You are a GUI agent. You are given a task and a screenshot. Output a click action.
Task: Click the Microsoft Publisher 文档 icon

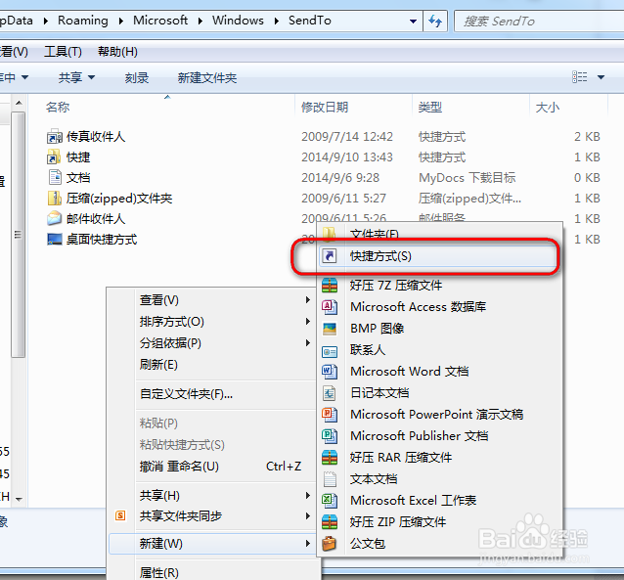pyautogui.click(x=330, y=436)
